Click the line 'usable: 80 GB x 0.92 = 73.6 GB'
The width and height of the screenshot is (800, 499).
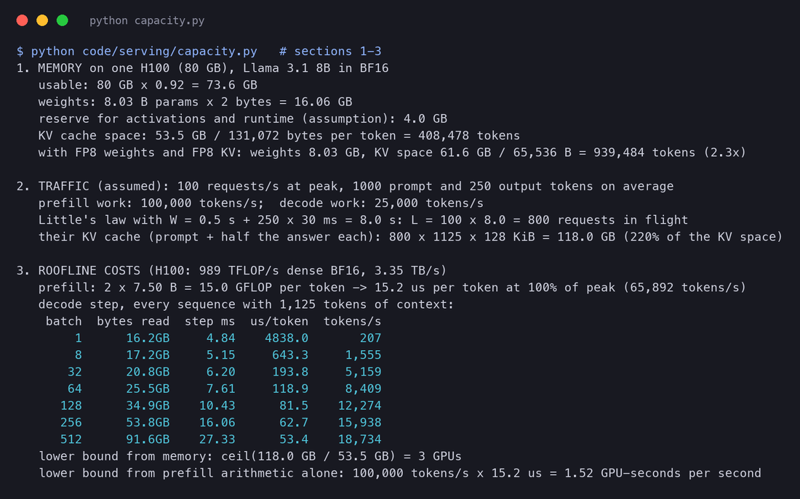[x=148, y=85]
